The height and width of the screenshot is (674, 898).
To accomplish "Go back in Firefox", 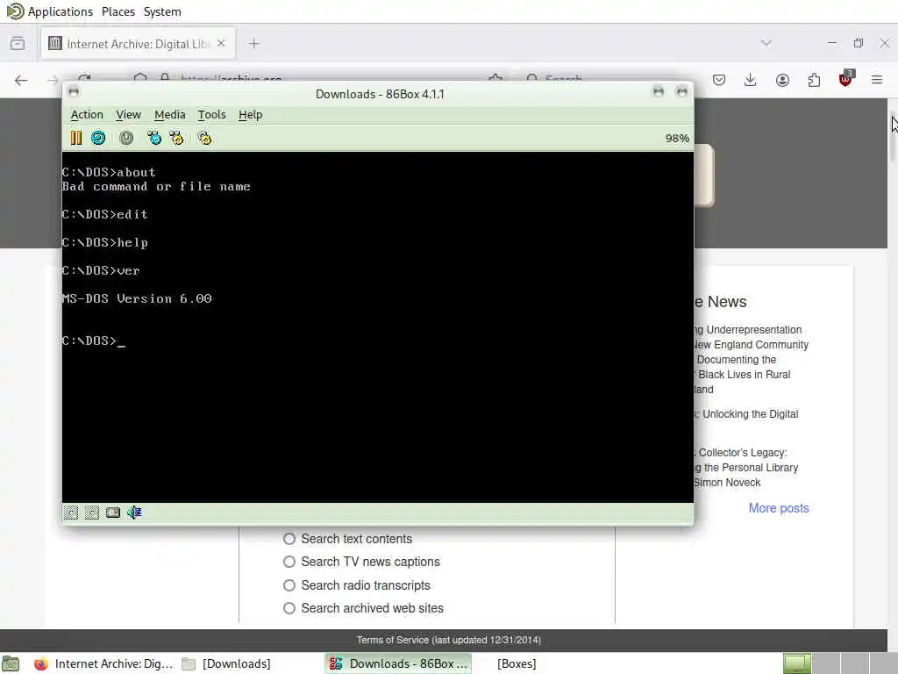I will pos(21,80).
